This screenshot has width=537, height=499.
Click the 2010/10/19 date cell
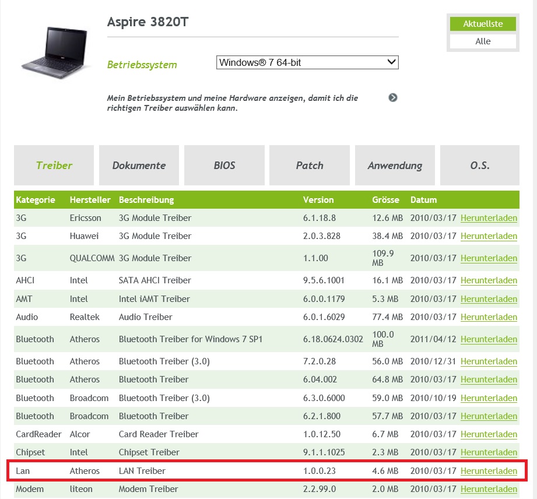[433, 398]
